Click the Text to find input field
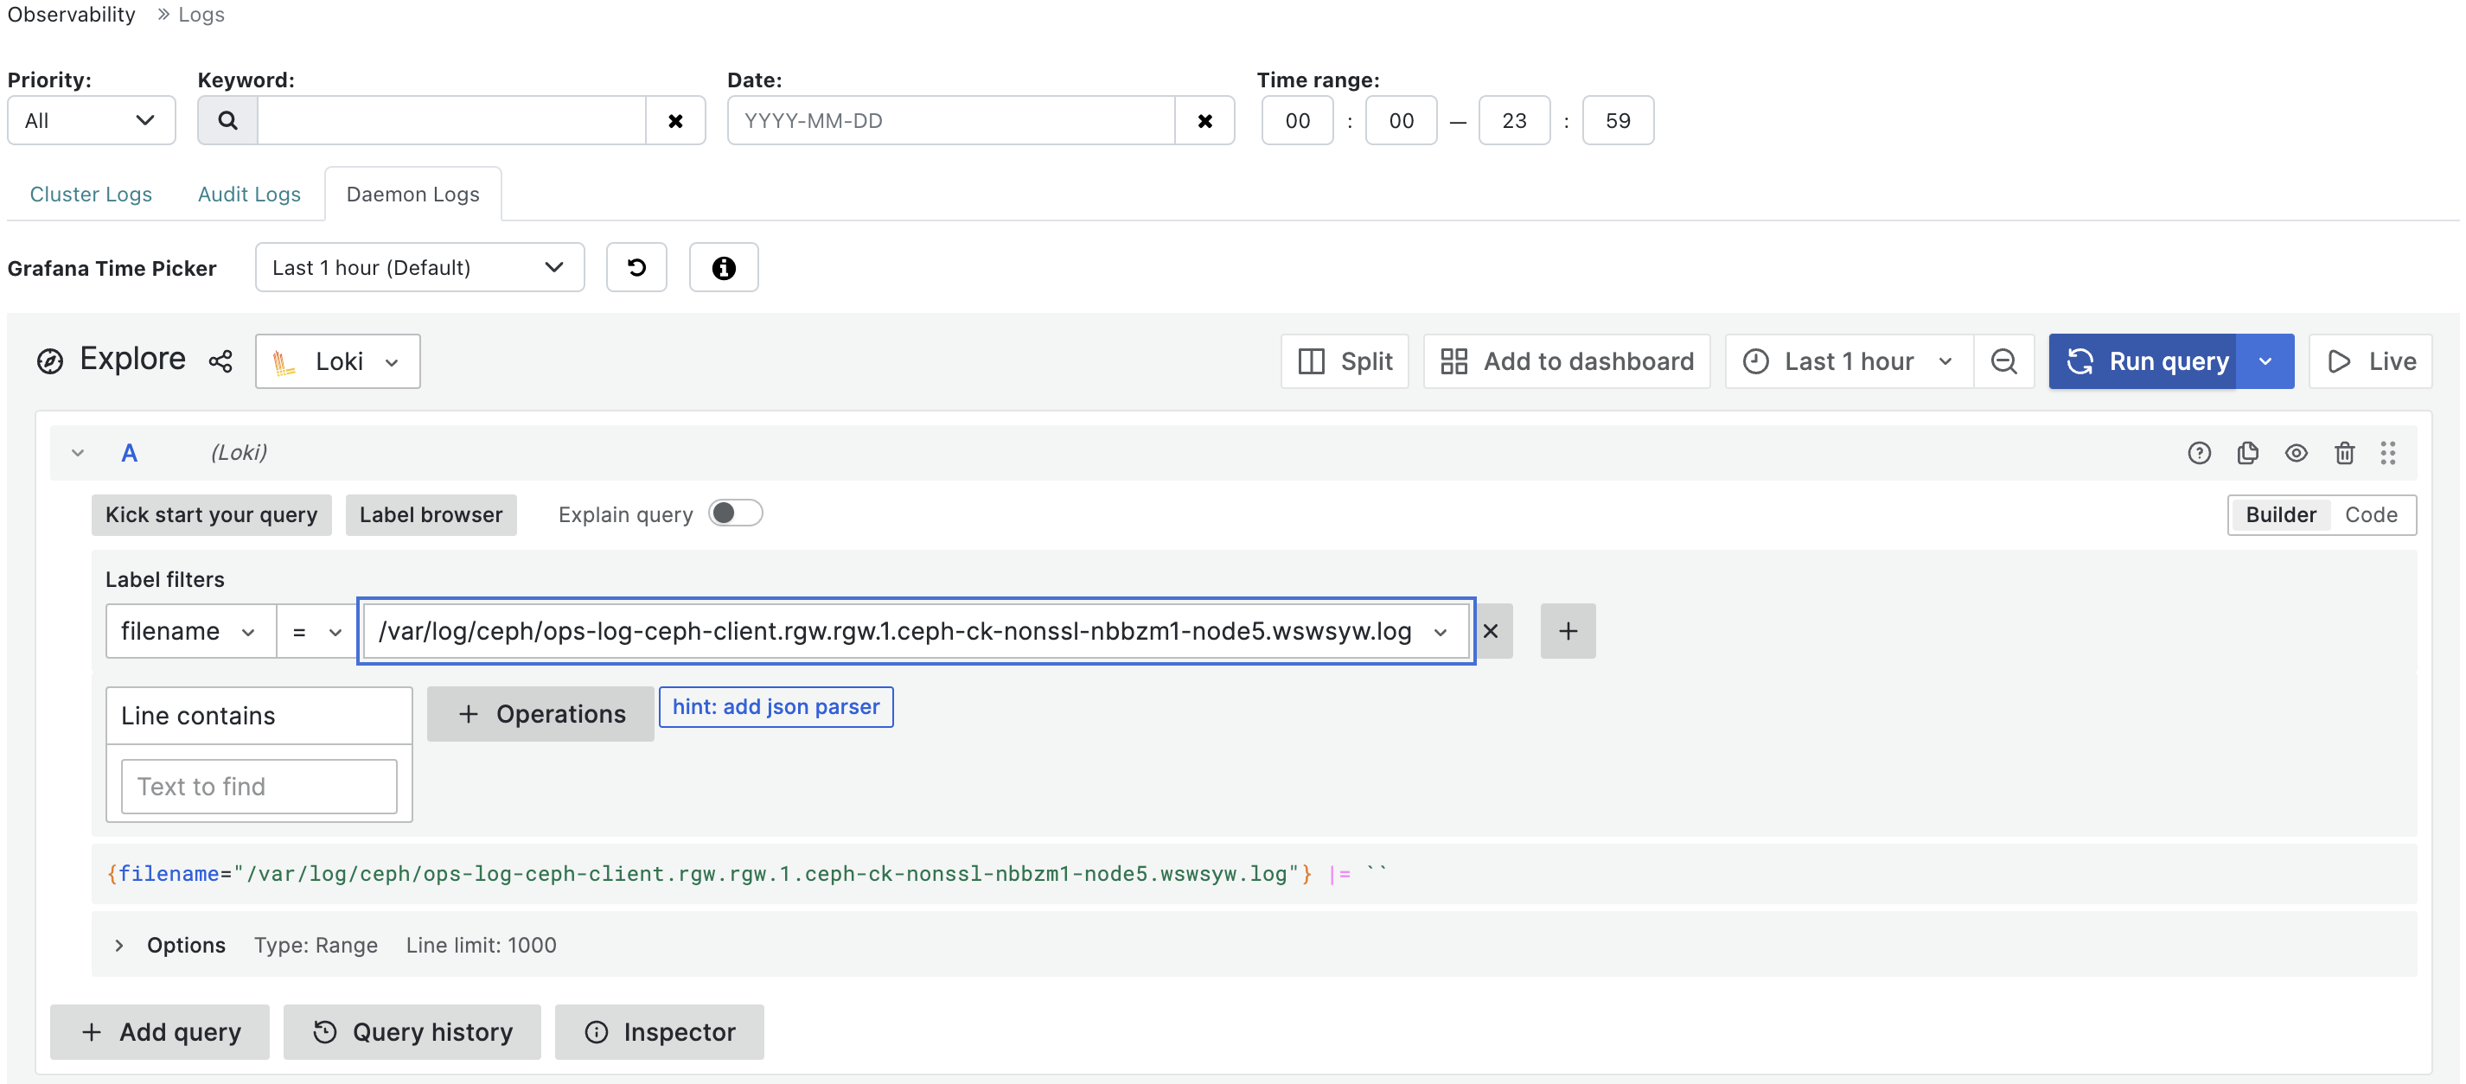Viewport: 2466px width, 1084px height. click(259, 783)
